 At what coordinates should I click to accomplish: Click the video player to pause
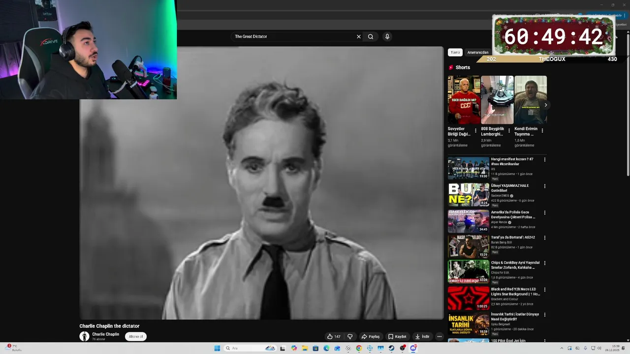(261, 183)
